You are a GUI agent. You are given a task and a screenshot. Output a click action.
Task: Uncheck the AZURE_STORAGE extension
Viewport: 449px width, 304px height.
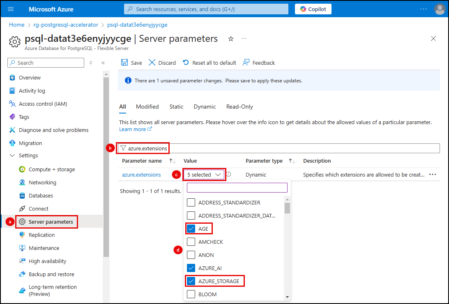pyautogui.click(x=191, y=281)
